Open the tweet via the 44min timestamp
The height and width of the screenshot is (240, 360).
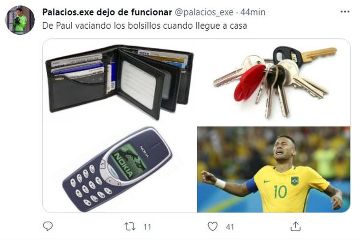click(x=253, y=12)
